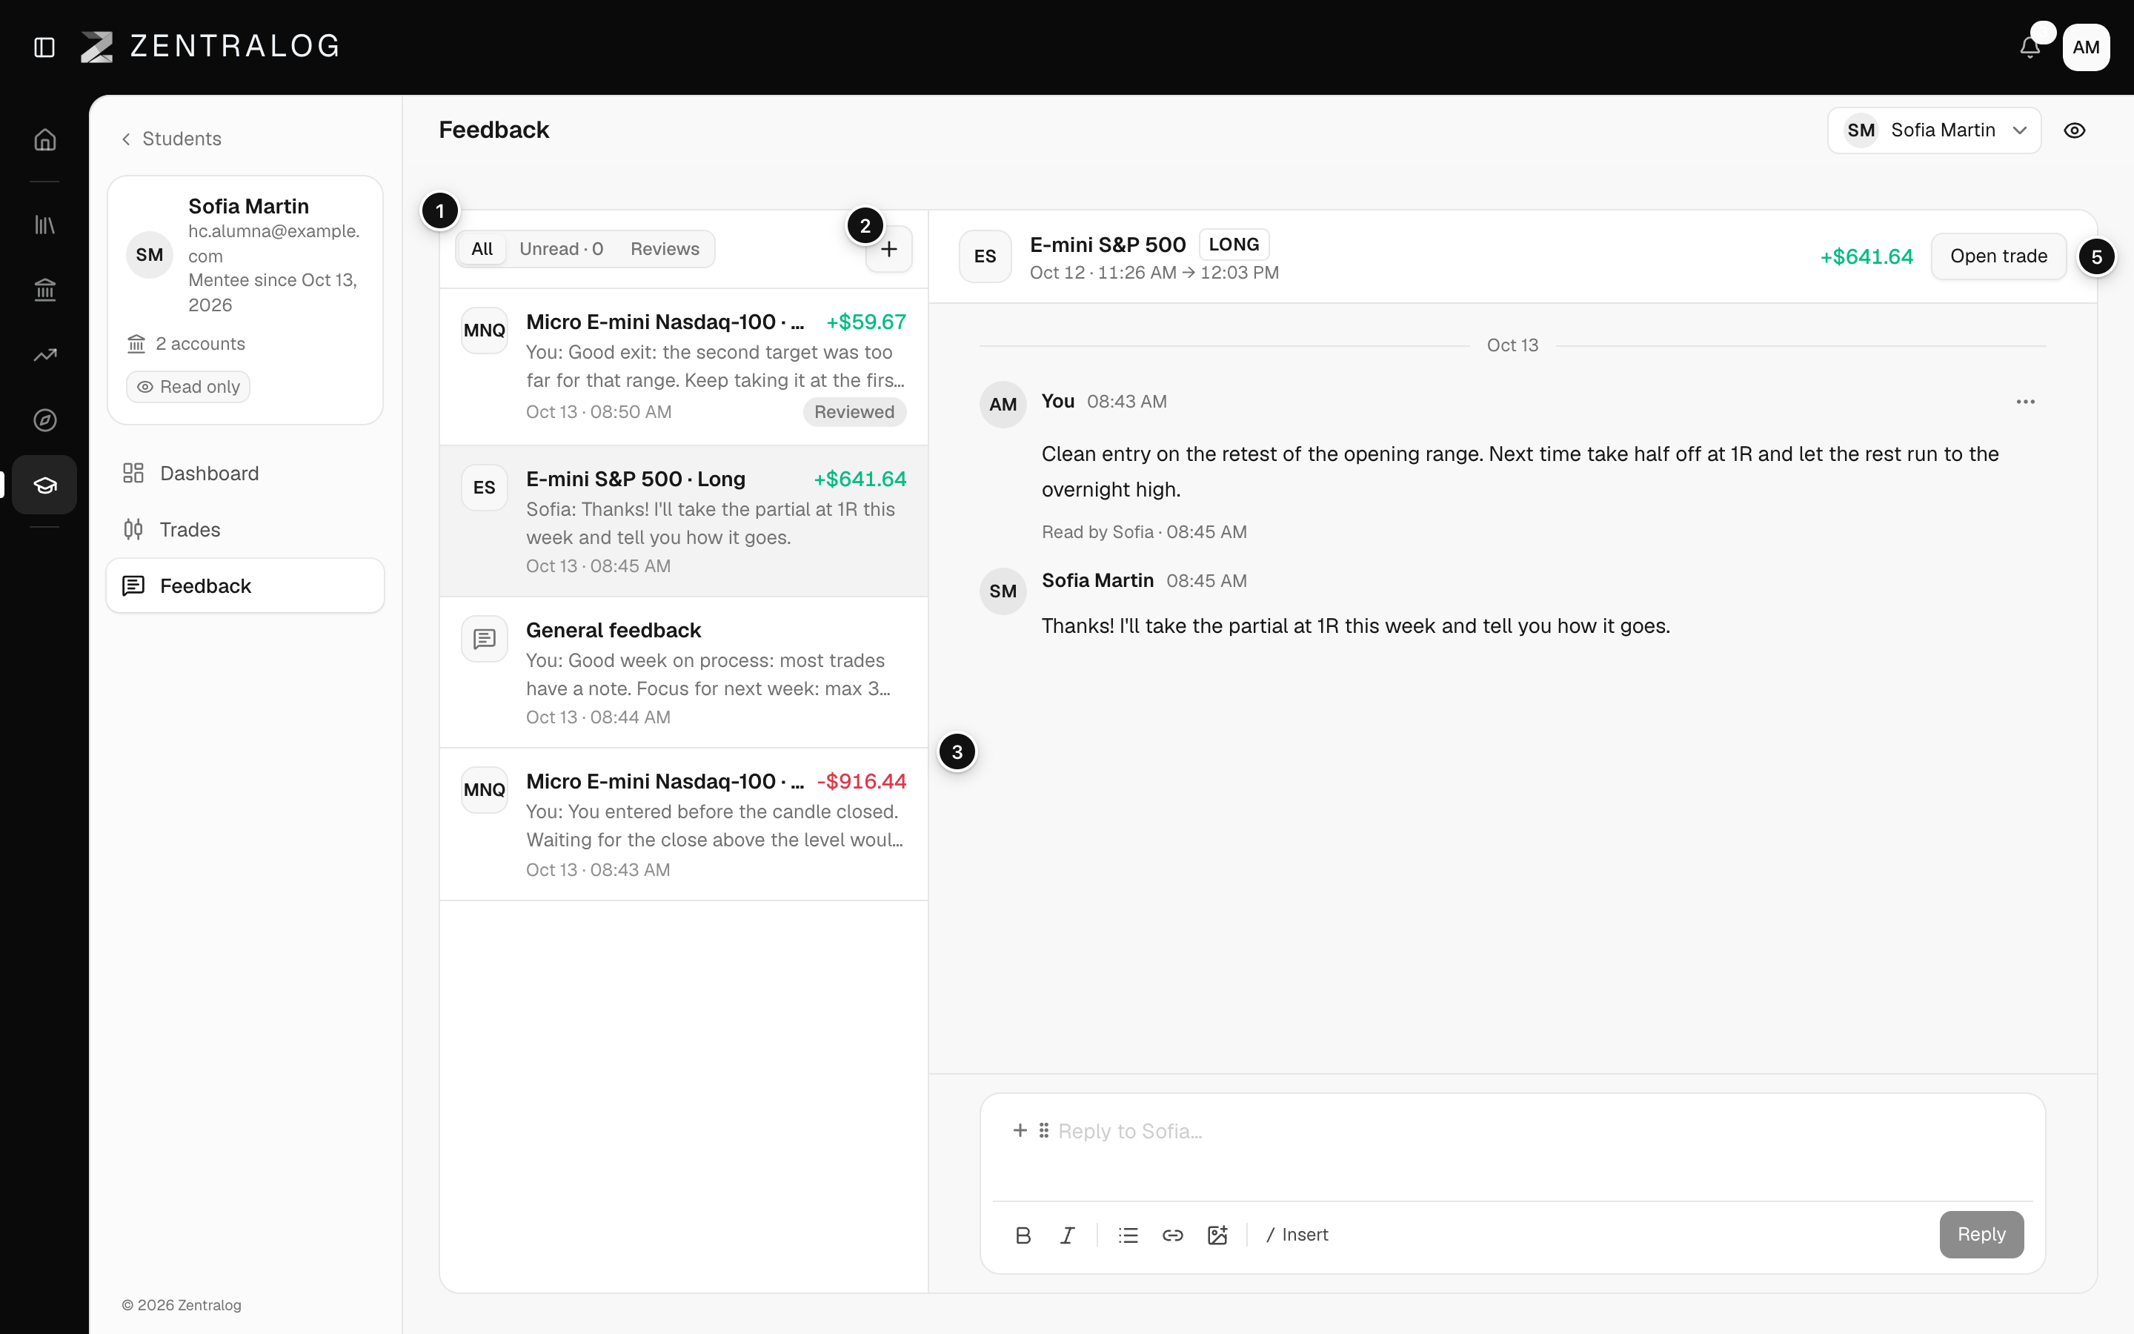Open the message options ellipsis menu
The height and width of the screenshot is (1334, 2134).
coord(2026,402)
